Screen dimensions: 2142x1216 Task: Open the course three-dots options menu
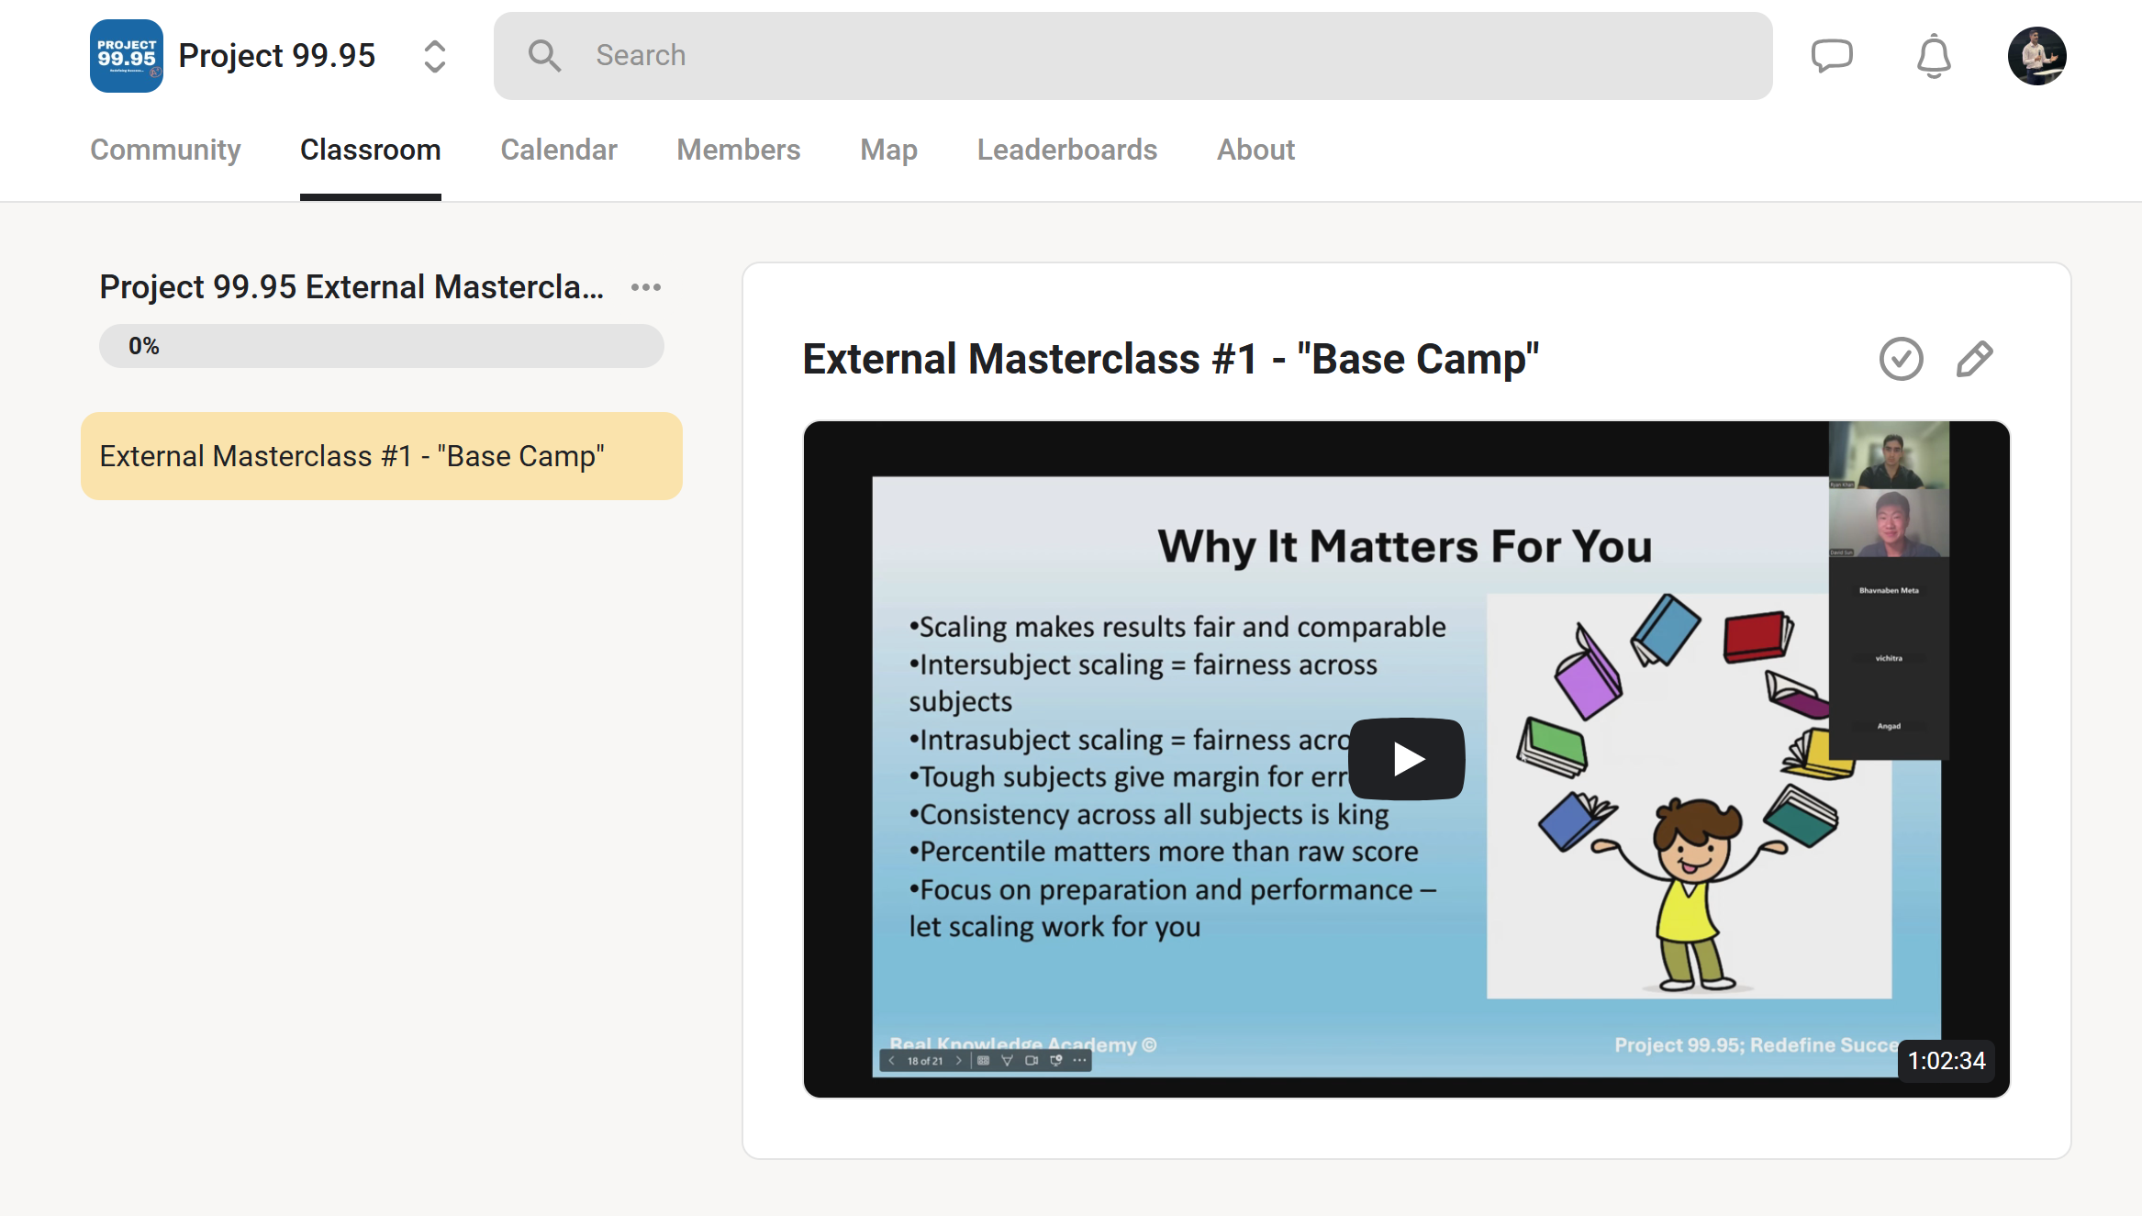[646, 287]
